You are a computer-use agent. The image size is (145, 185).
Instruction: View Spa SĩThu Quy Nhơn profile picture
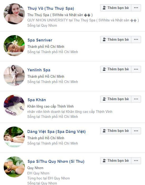pos(14,167)
